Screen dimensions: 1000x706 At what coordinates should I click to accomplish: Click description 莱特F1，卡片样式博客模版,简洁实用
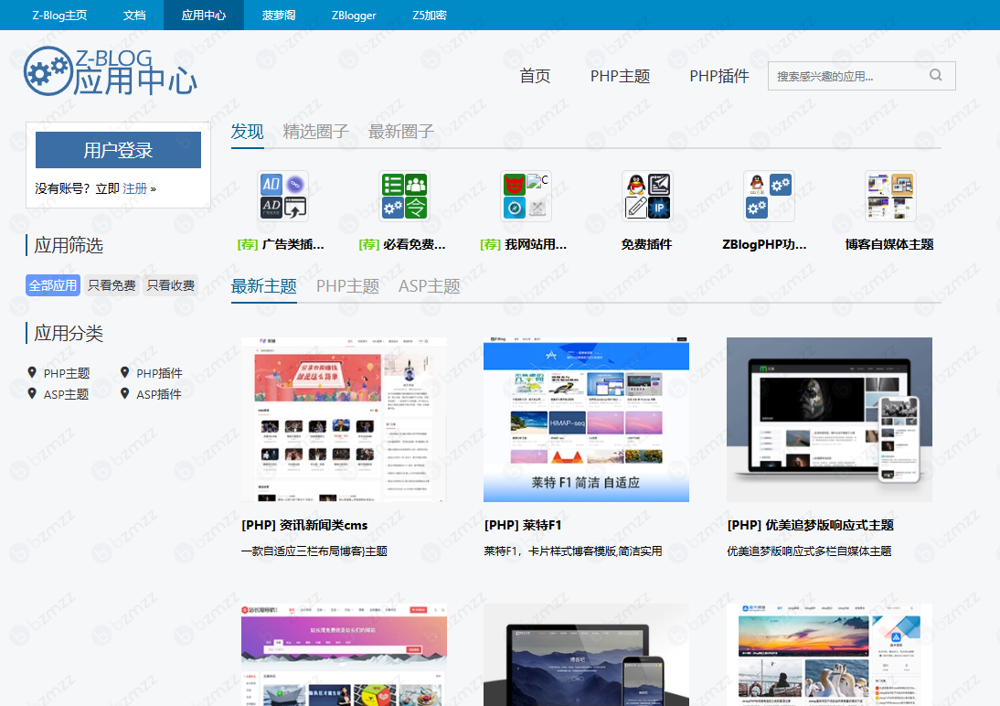click(x=573, y=551)
